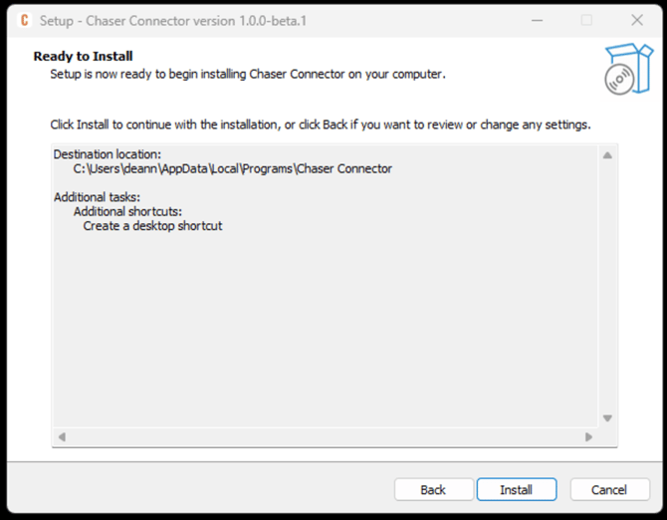Click the destination path text line
This screenshot has height=520, width=667.
click(232, 168)
